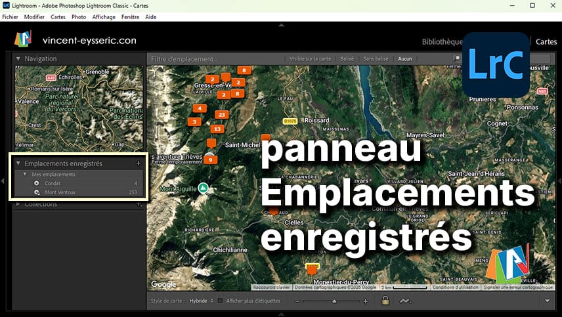Select the Mont Ventoux saved location
Viewport: 562px width, 317px height.
[x=60, y=192]
